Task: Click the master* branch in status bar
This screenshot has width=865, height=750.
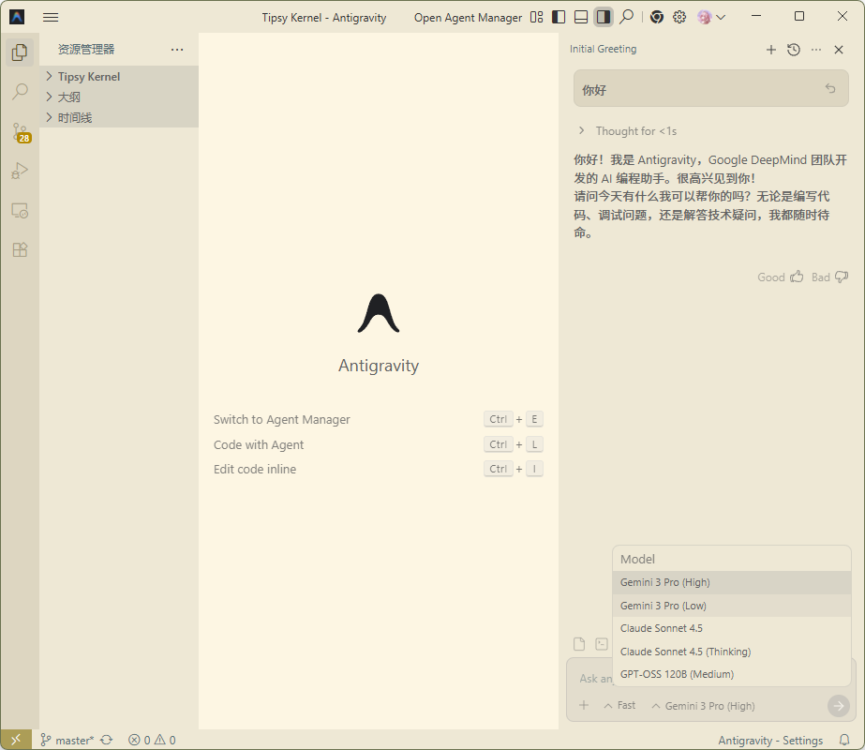Action: pos(67,740)
